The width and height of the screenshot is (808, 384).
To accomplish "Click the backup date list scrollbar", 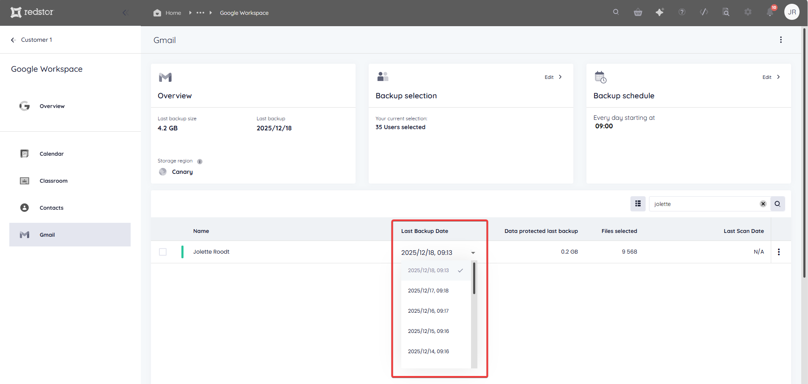I will (474, 279).
